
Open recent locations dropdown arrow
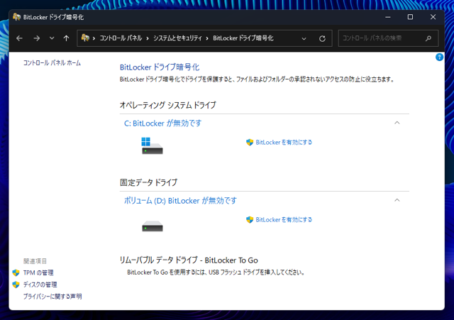[x=52, y=38]
